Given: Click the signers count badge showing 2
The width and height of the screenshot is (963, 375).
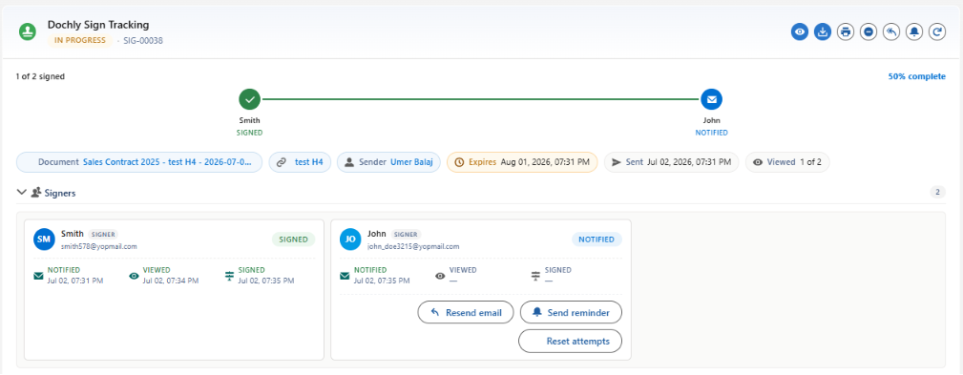Looking at the screenshot, I should 937,192.
